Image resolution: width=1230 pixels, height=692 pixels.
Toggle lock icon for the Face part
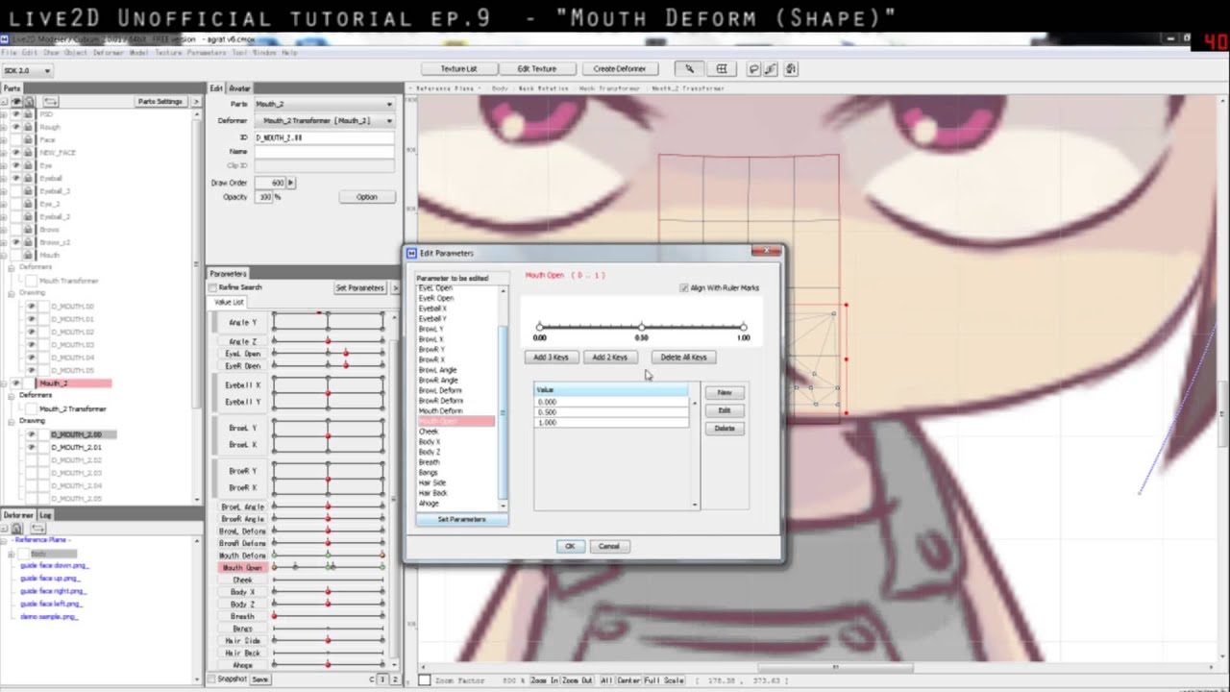[x=29, y=139]
